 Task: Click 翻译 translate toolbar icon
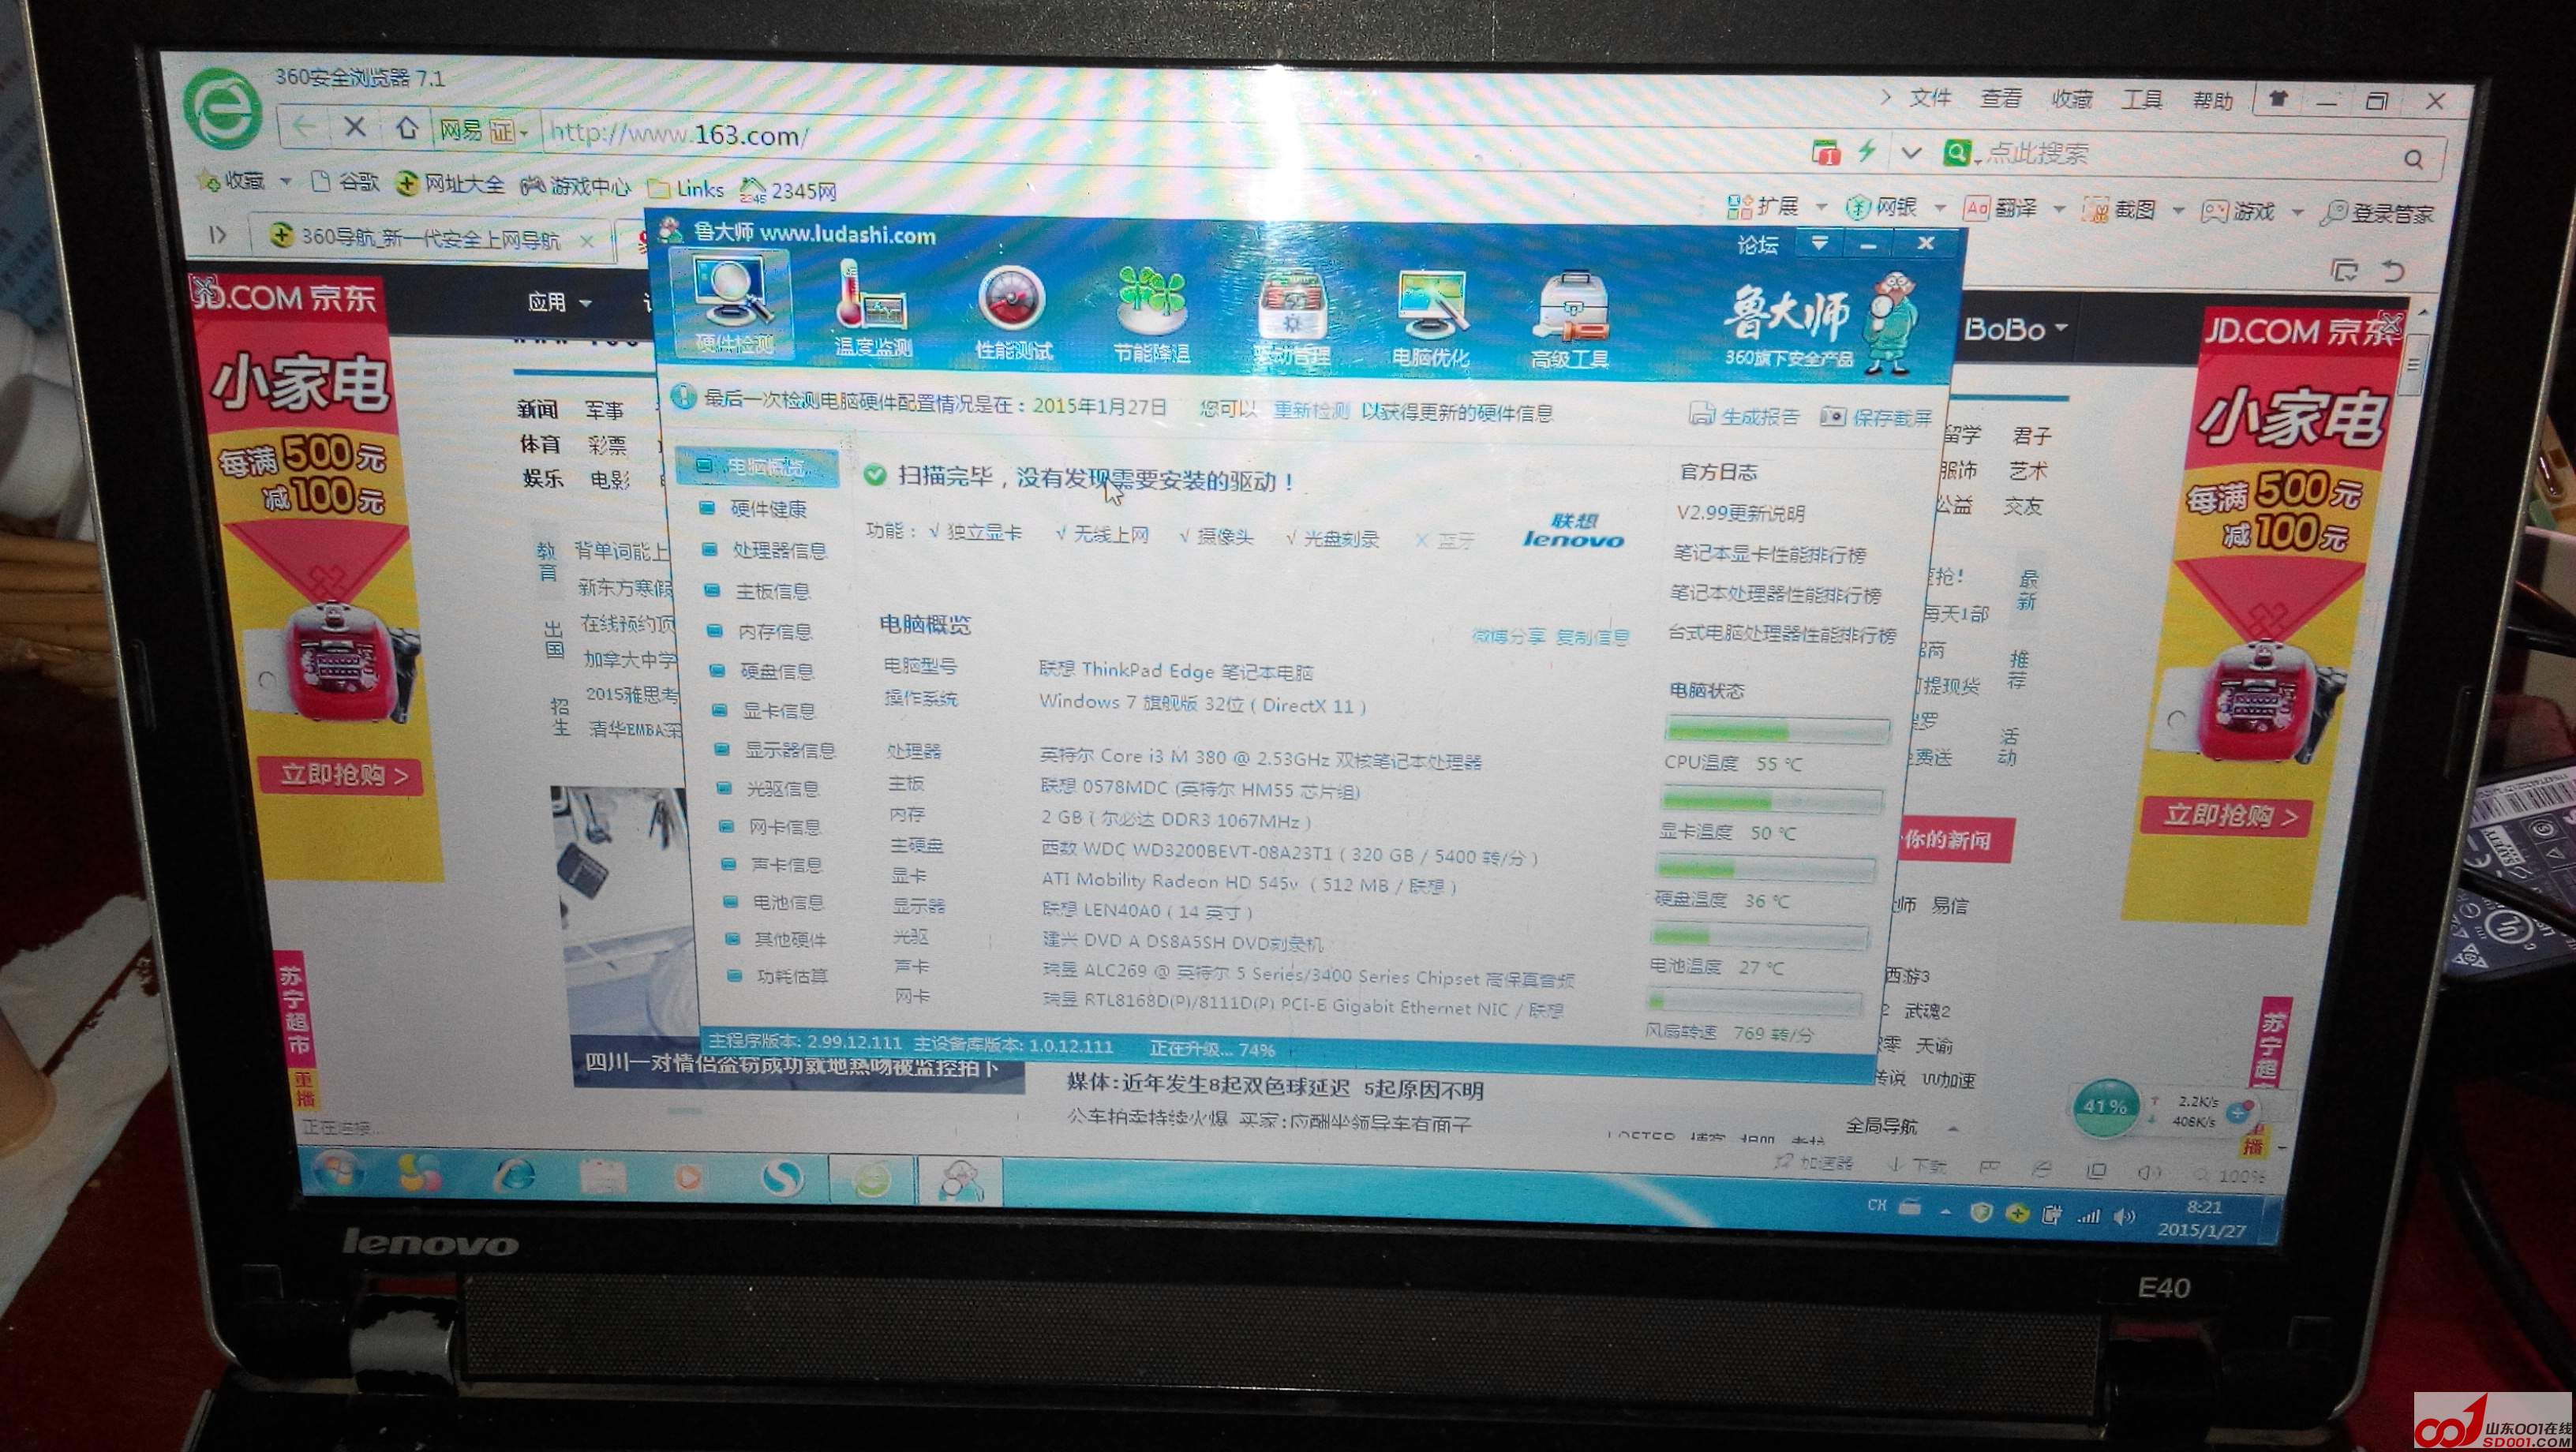pyautogui.click(x=2000, y=208)
